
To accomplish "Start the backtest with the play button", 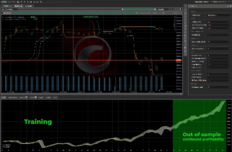I will (172, 9).
